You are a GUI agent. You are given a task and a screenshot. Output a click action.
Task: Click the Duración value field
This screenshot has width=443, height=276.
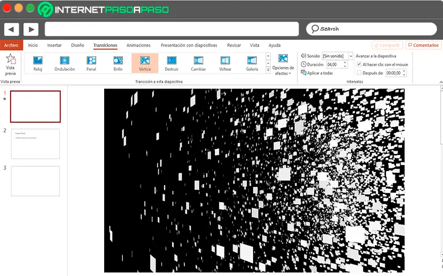coord(334,65)
